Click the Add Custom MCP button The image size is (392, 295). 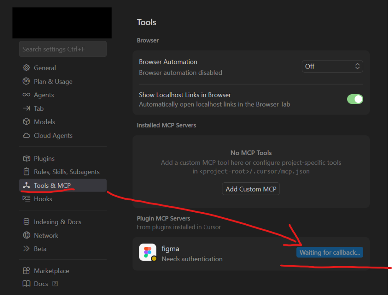click(x=251, y=189)
